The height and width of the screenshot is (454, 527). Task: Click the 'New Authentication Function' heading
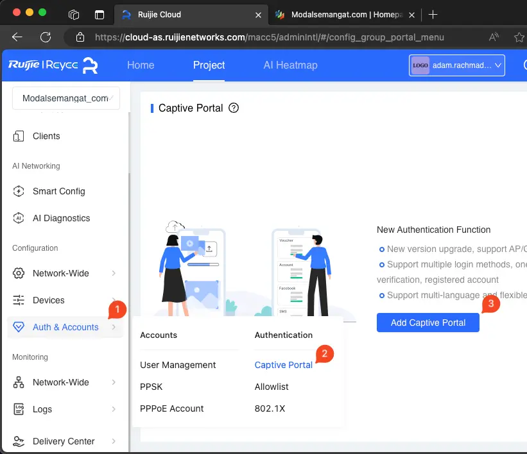coord(433,230)
